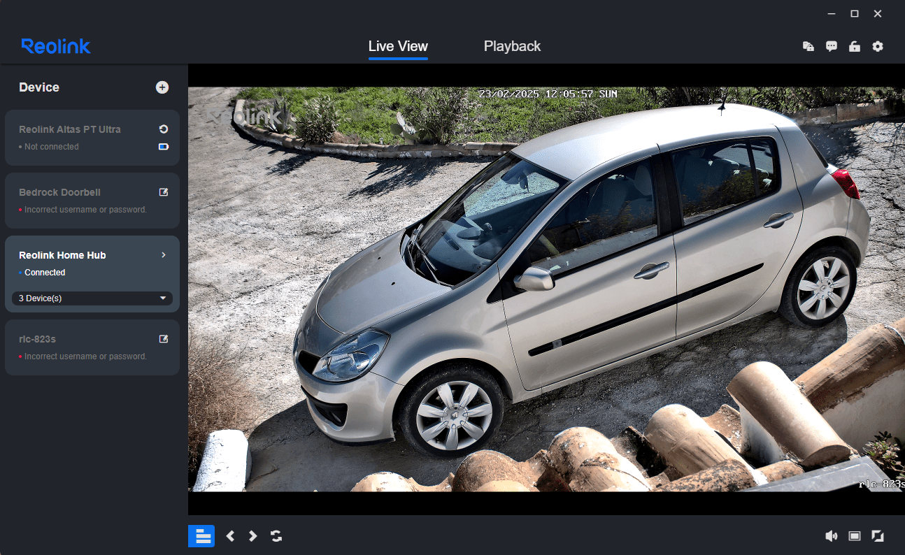
Task: Click the add device plus icon
Action: 162,87
